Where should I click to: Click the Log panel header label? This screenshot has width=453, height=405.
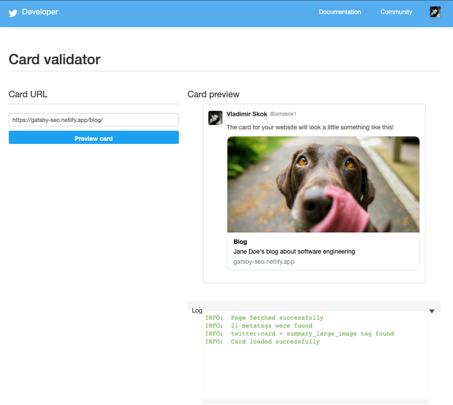pyautogui.click(x=197, y=310)
